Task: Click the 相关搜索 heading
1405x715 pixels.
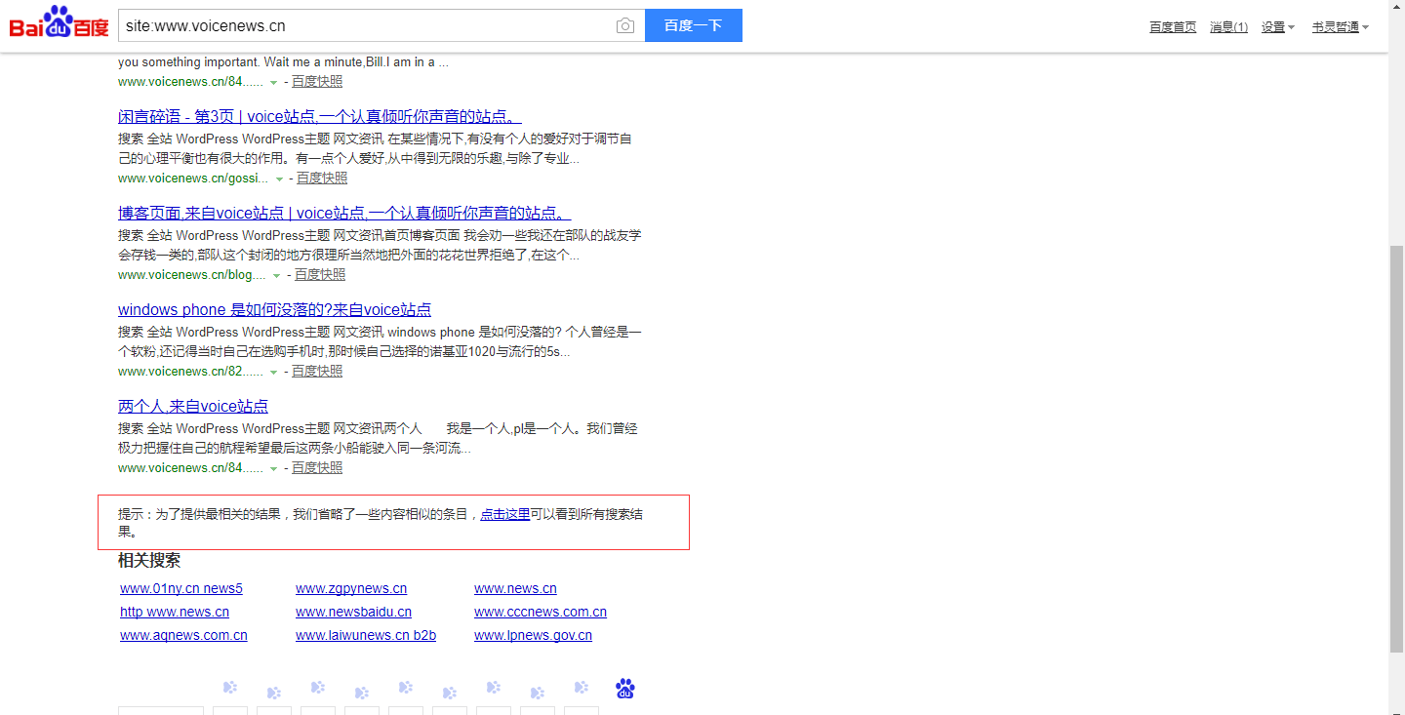Action: tap(149, 561)
